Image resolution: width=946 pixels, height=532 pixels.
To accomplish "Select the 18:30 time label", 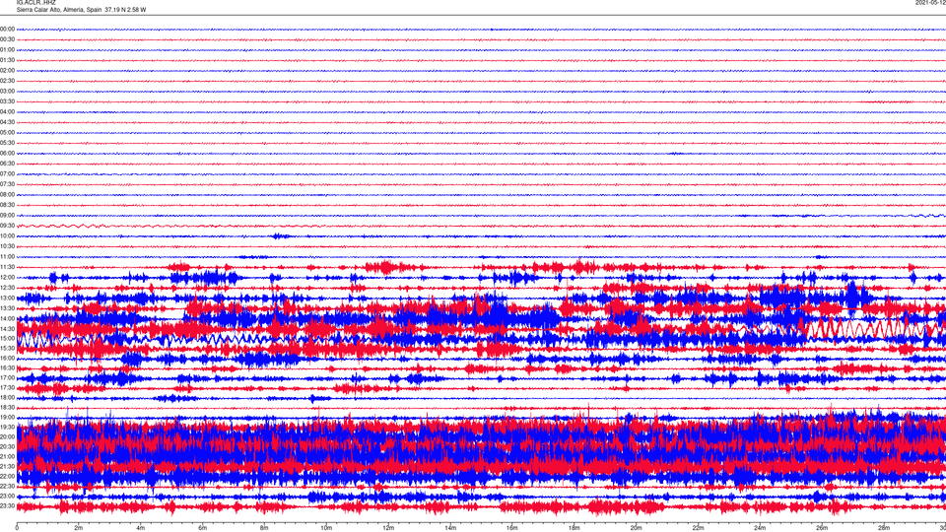I will click(x=7, y=408).
